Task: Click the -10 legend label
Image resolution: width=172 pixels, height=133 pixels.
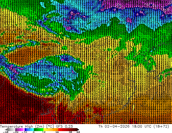Action: coord(24,132)
